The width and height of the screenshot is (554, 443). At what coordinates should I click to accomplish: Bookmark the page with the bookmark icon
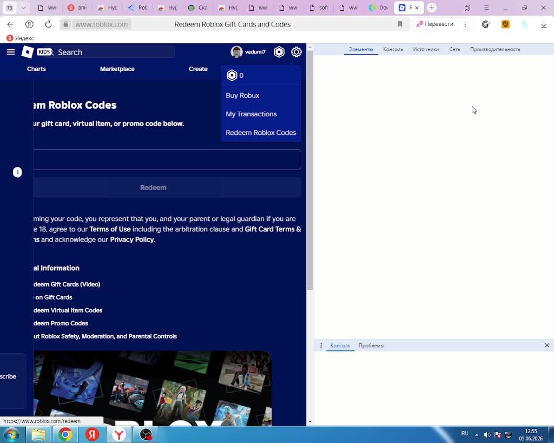click(x=400, y=24)
